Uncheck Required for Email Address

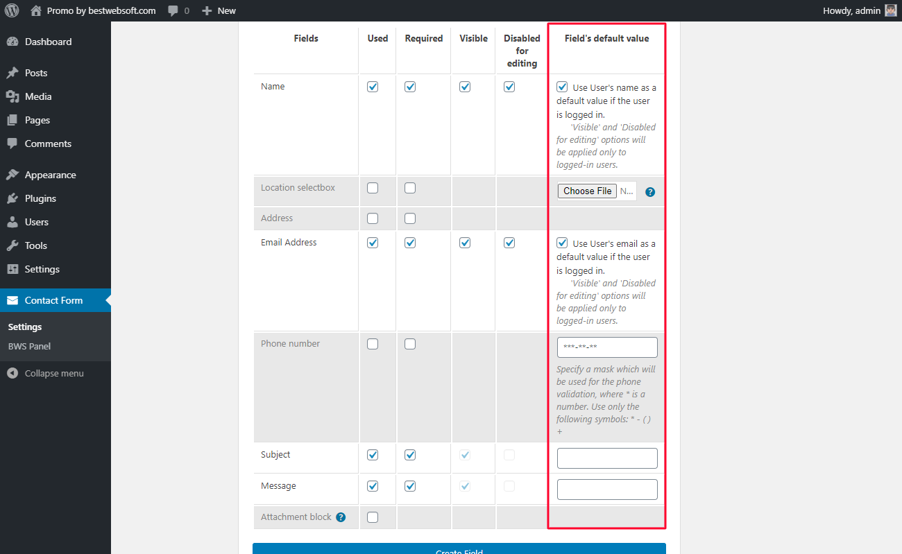coord(410,243)
